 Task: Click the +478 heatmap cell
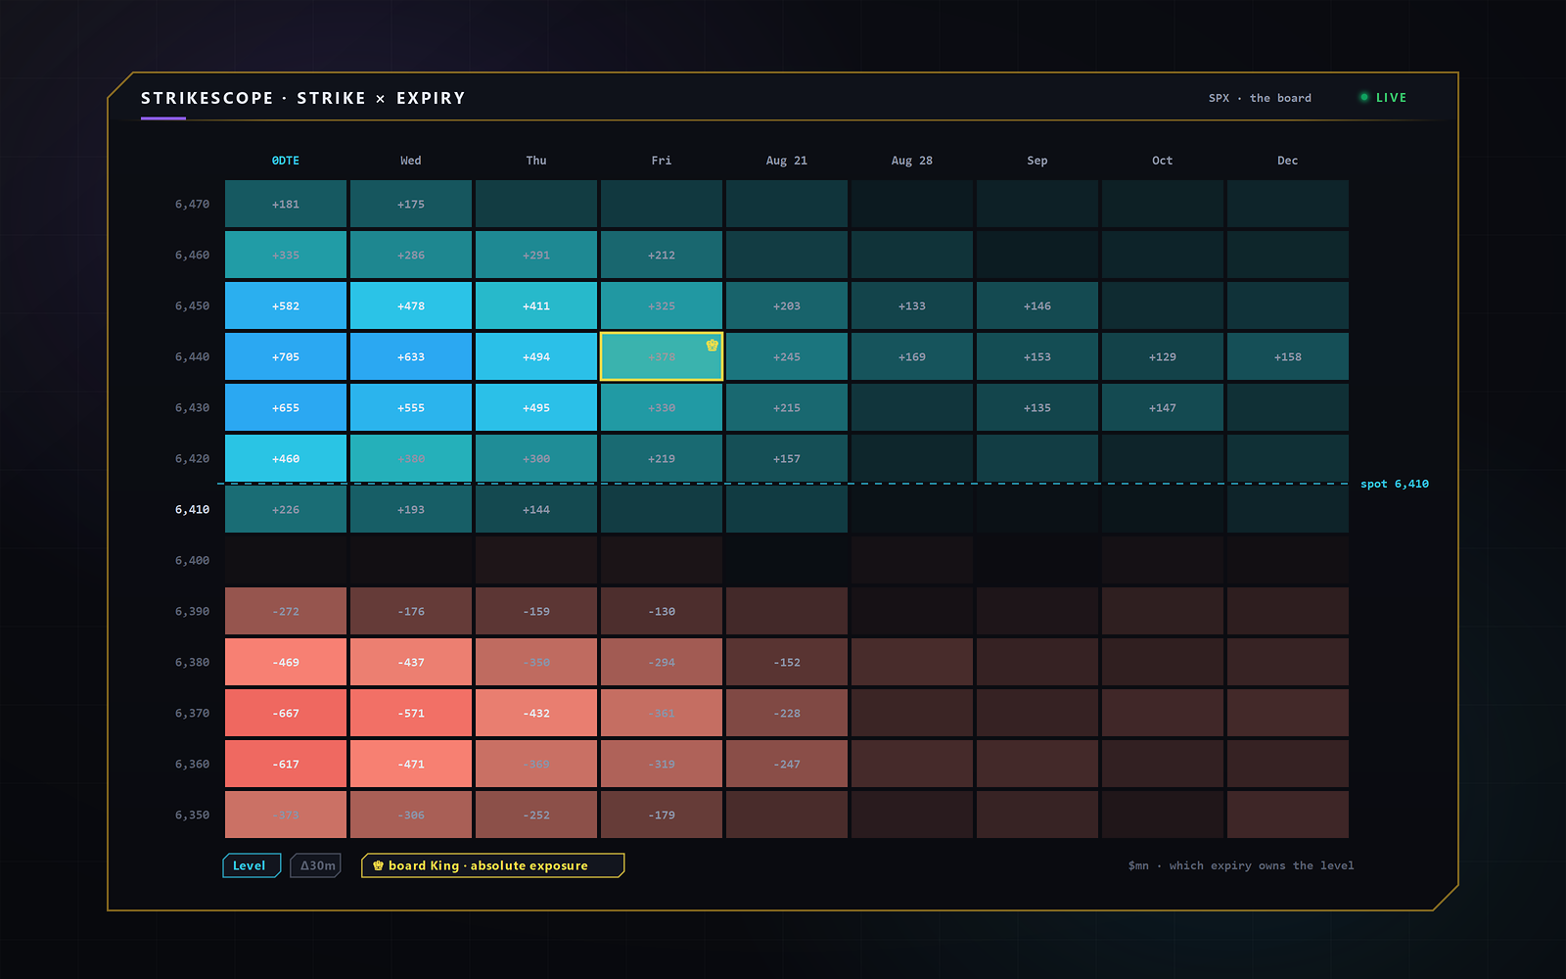pyautogui.click(x=411, y=305)
